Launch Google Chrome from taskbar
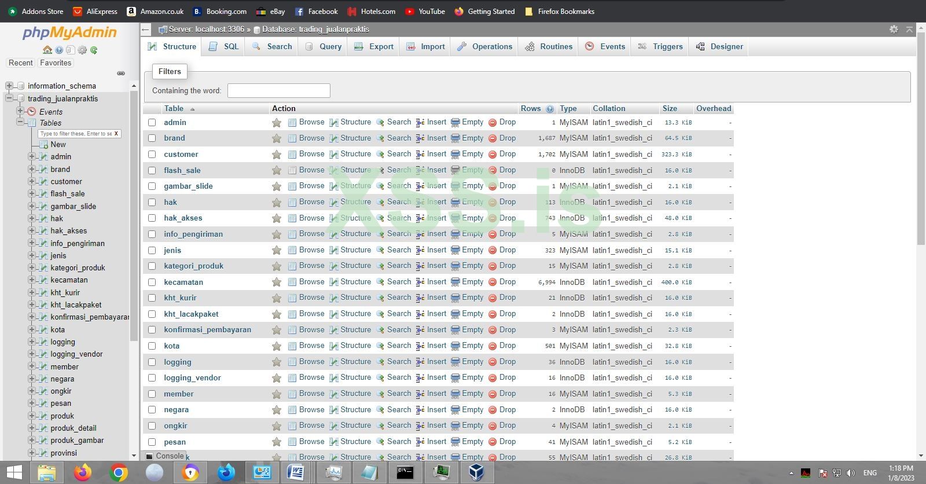The image size is (926, 484). pyautogui.click(x=119, y=472)
